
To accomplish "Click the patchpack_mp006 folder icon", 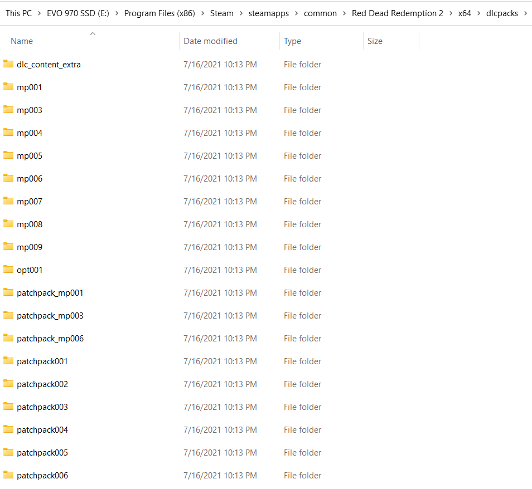I will click(x=8, y=338).
